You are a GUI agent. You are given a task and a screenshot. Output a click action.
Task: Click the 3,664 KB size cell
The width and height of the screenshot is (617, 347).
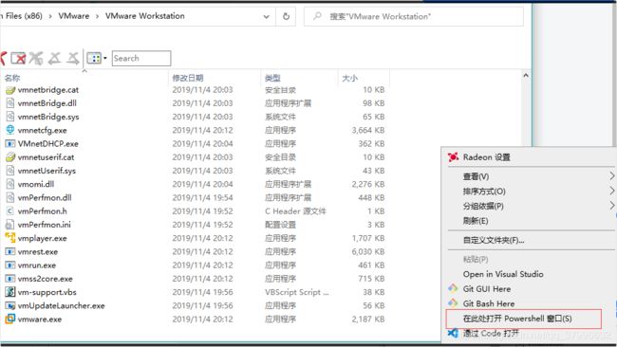tap(368, 131)
